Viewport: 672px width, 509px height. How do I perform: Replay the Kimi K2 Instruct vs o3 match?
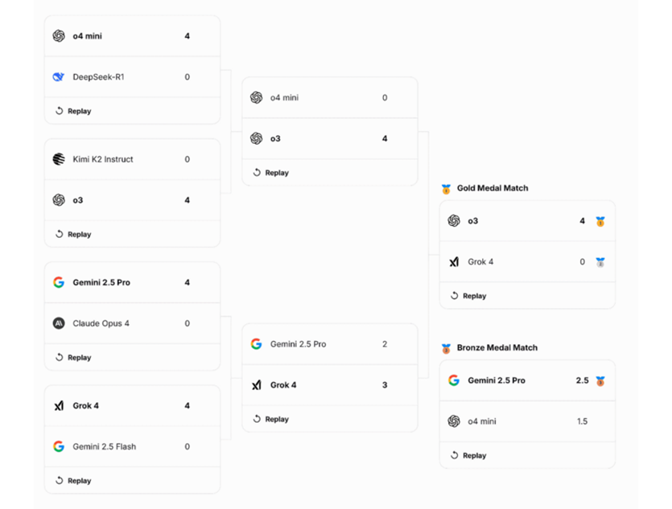pyautogui.click(x=73, y=234)
